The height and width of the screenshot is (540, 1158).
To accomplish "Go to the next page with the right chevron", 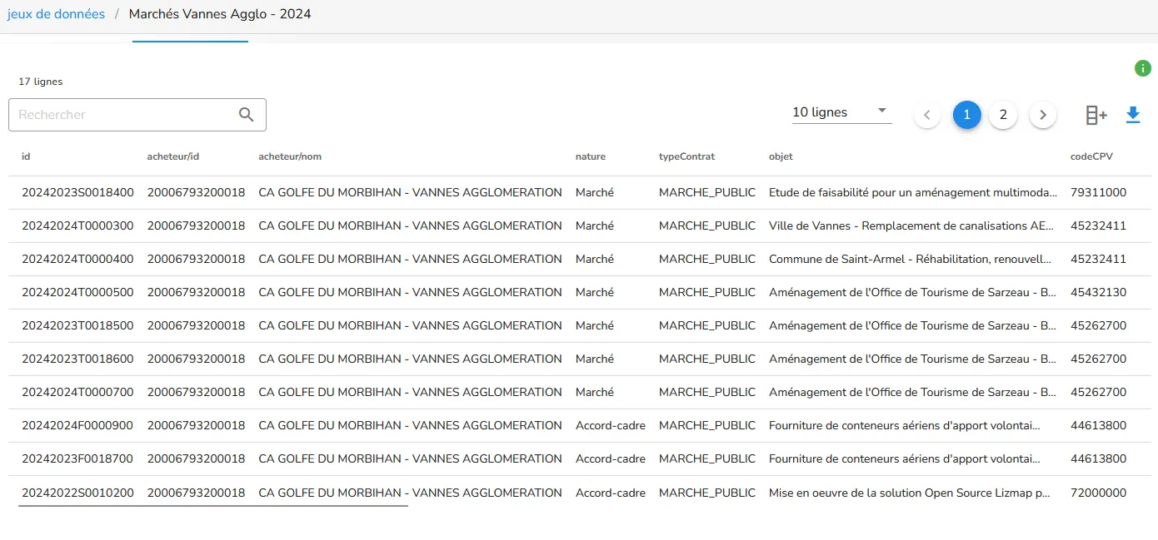I will coord(1043,115).
